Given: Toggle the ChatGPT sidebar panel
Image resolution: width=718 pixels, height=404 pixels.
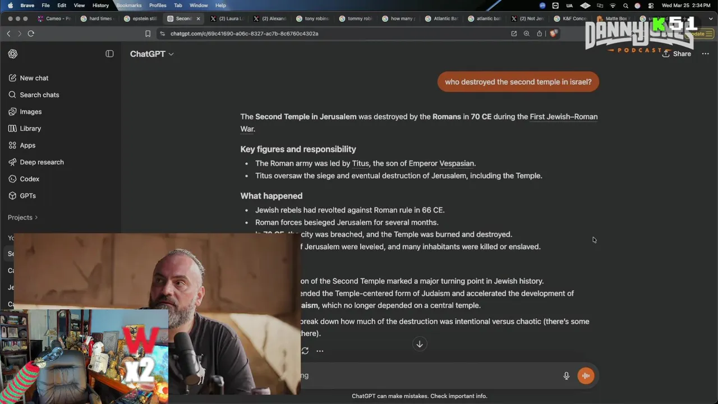Looking at the screenshot, I should [x=109, y=54].
